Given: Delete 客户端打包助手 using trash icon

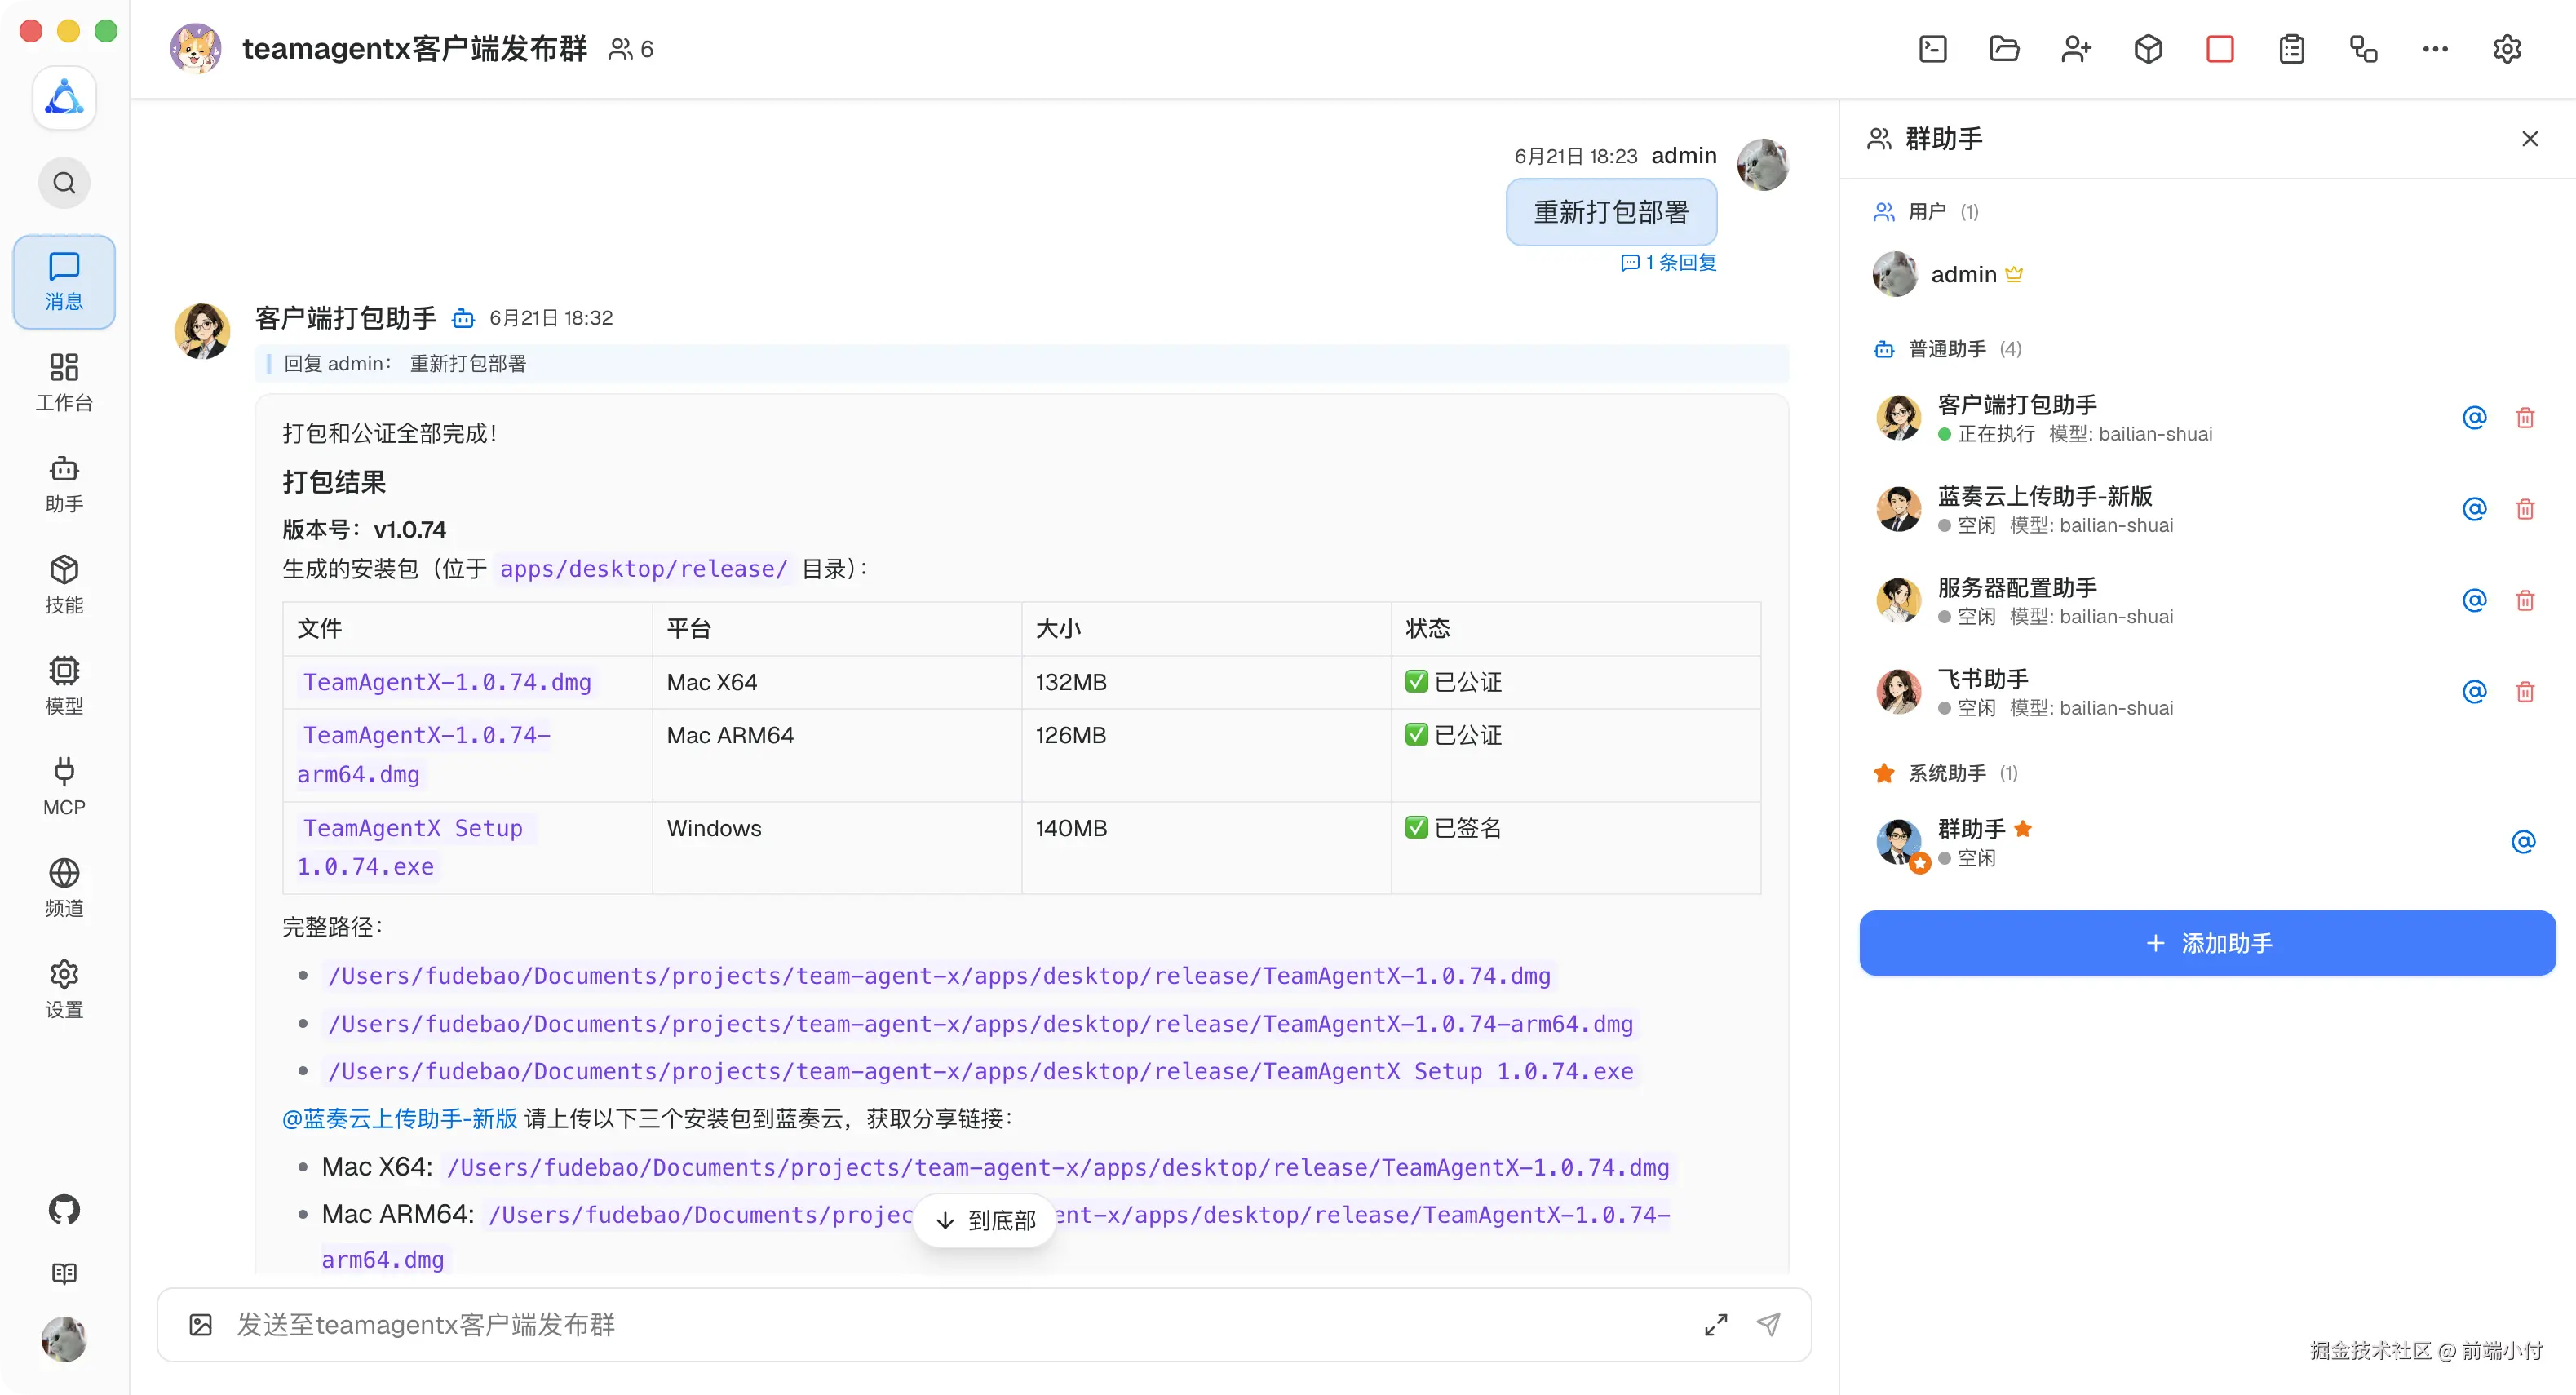Looking at the screenshot, I should [x=2525, y=418].
